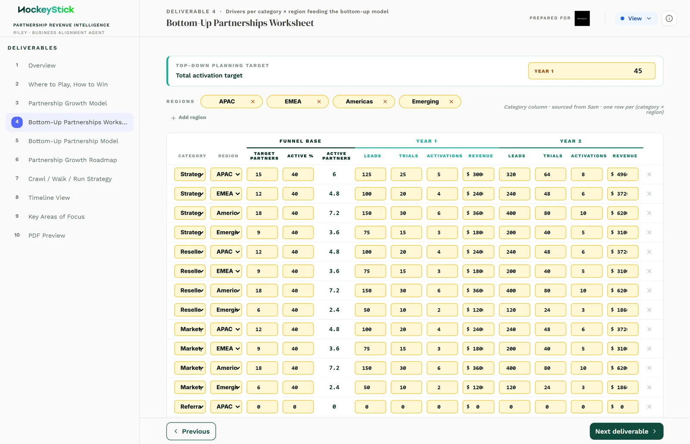690x444 pixels.
Task: Open Partnership Growth Model deliverable
Action: coord(70,103)
